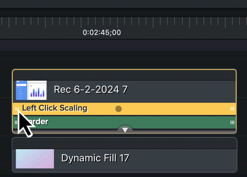Screen dimensions: 247x177
Task: Select the green Border effect bar
Action: click(x=143, y=122)
